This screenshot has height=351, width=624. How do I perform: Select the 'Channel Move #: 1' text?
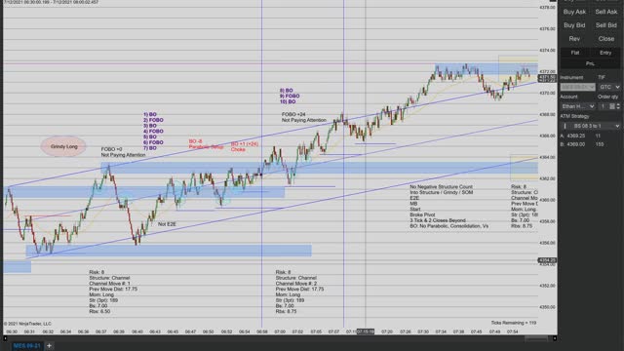click(x=109, y=284)
